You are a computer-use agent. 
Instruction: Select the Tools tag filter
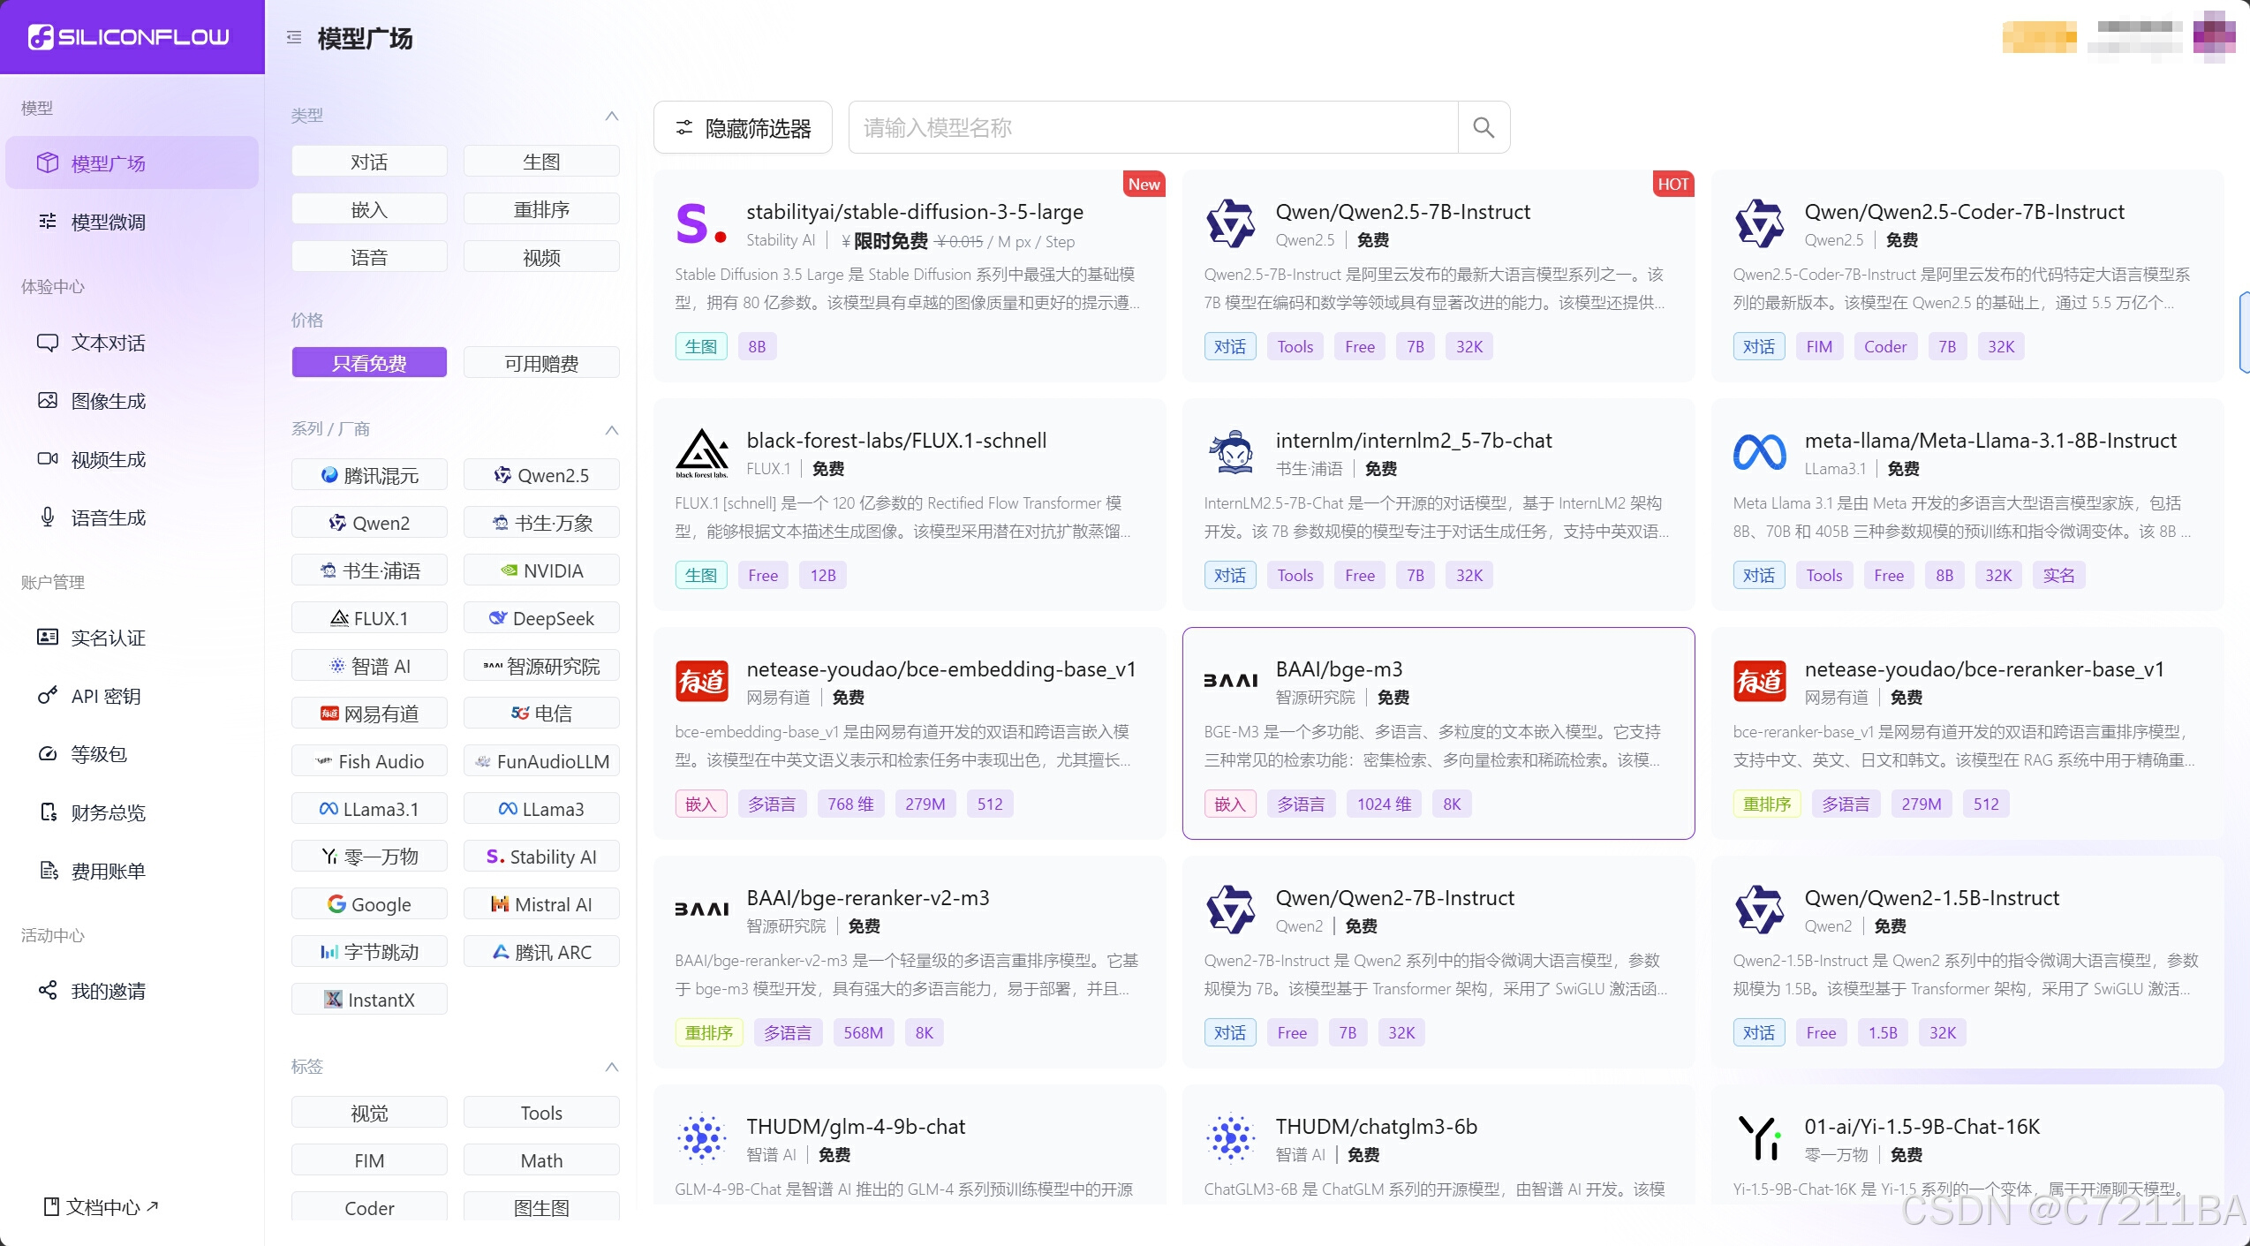(x=541, y=1113)
